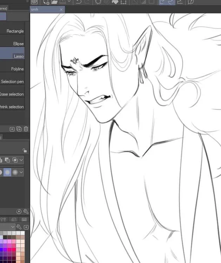Click the Open file folder icon

point(55,2)
